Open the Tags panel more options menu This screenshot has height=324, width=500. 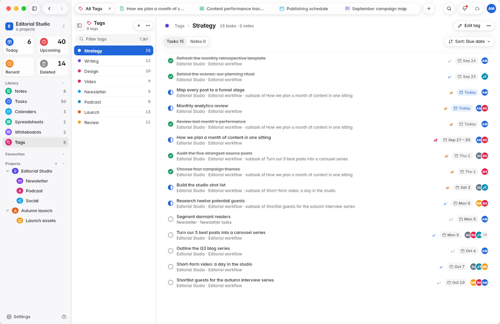(x=148, y=25)
